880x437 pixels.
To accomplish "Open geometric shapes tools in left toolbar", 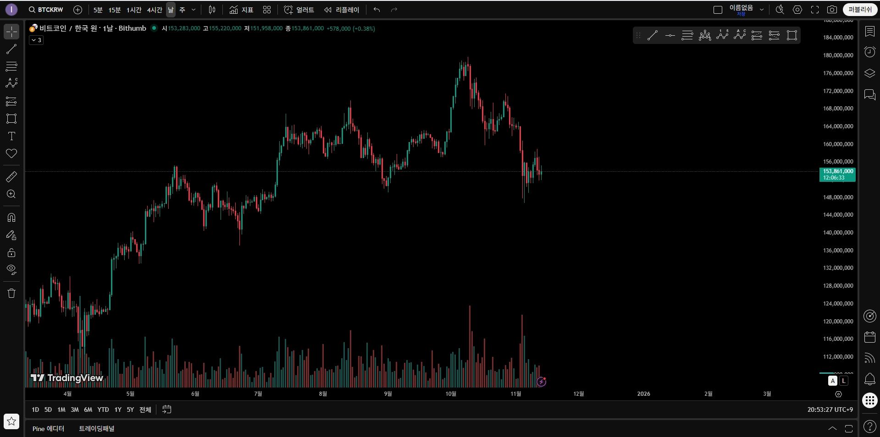I will click(11, 119).
